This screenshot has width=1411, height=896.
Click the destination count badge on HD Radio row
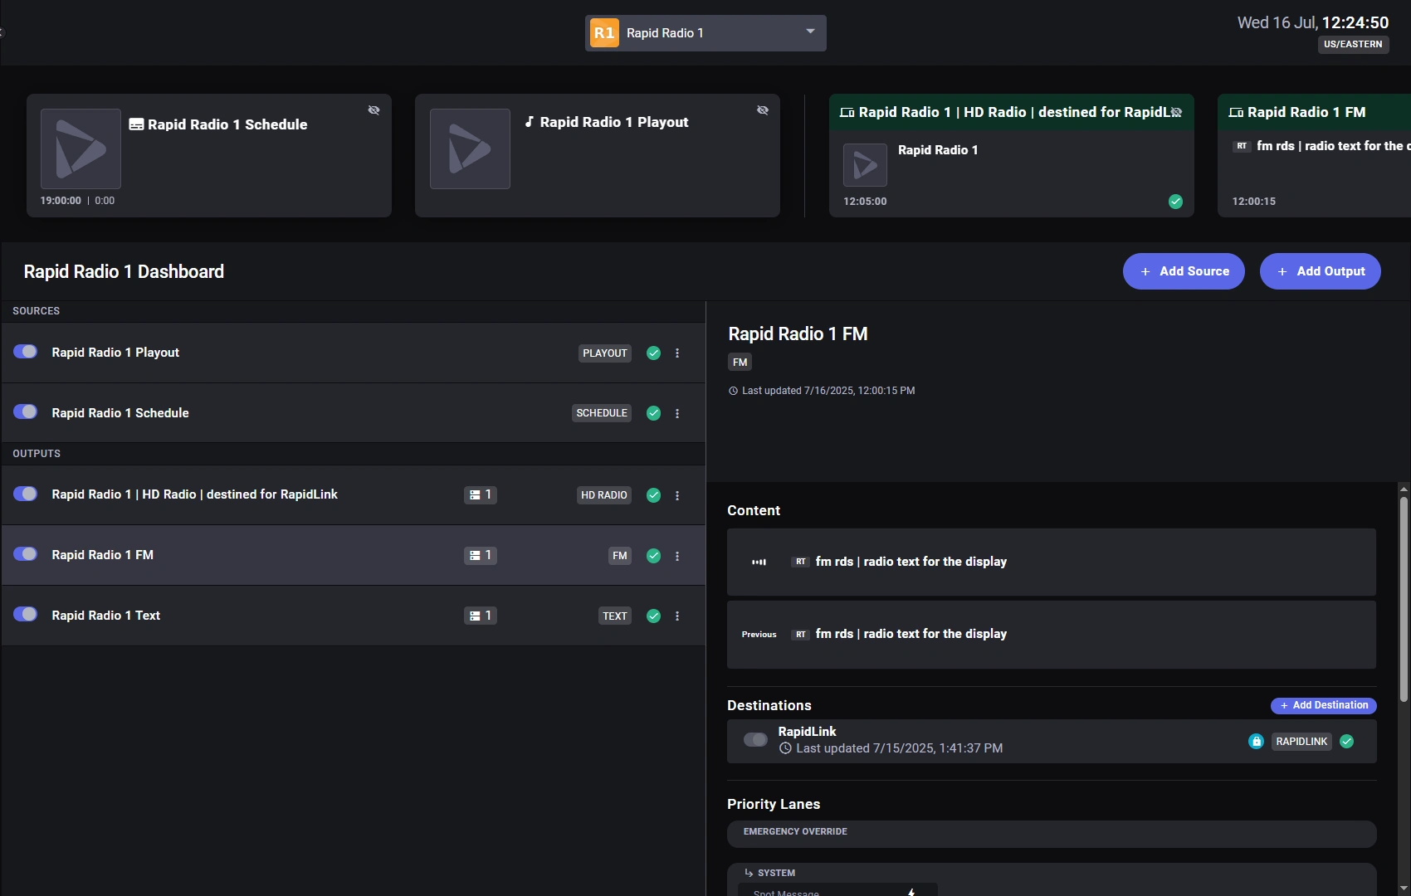[481, 494]
